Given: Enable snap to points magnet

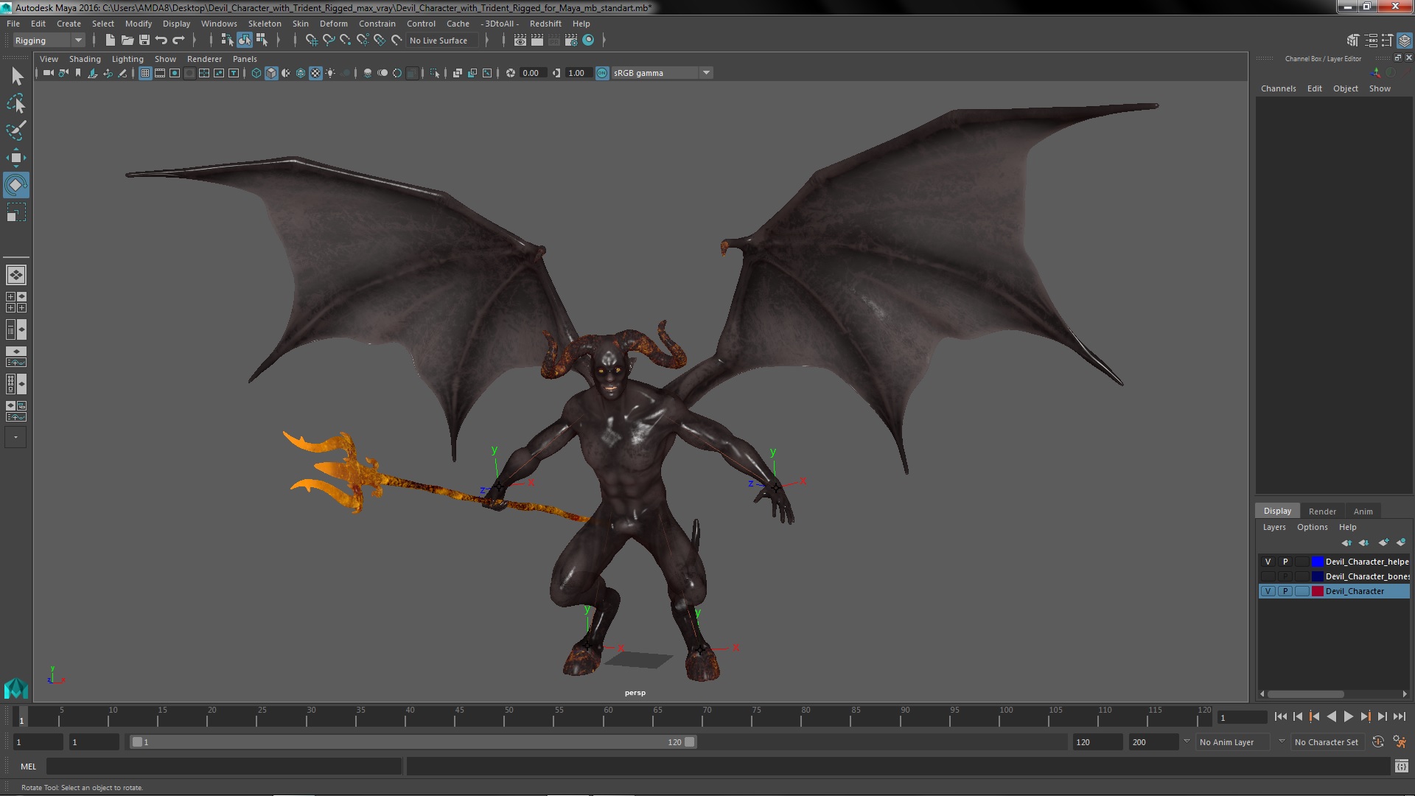Looking at the screenshot, I should tap(346, 41).
